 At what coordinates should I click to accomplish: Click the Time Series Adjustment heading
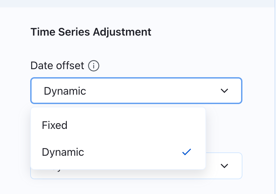pyautogui.click(x=91, y=32)
